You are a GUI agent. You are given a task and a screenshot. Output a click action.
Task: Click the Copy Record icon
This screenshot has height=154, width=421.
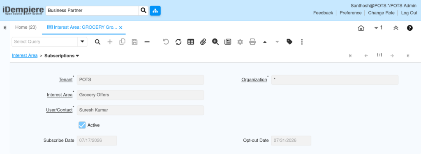[122, 42]
